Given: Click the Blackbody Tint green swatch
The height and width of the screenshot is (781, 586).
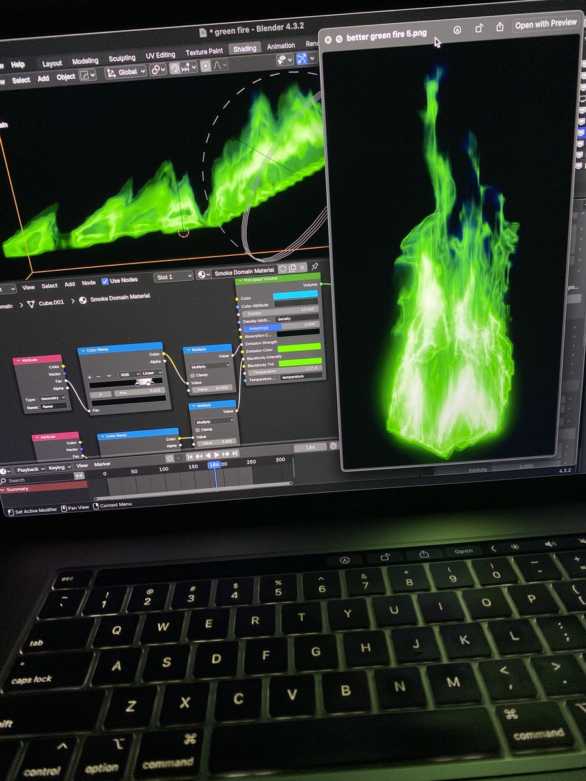Looking at the screenshot, I should (300, 363).
